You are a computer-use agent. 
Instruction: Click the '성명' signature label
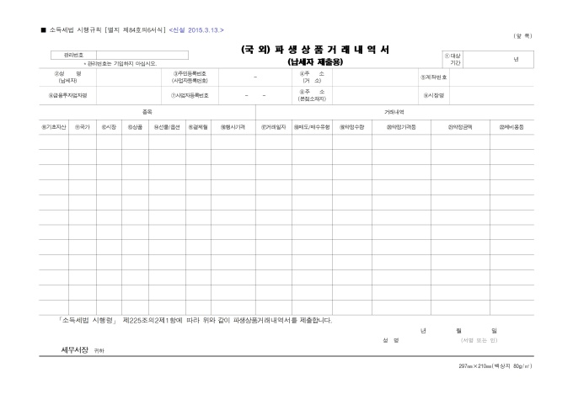391,340
